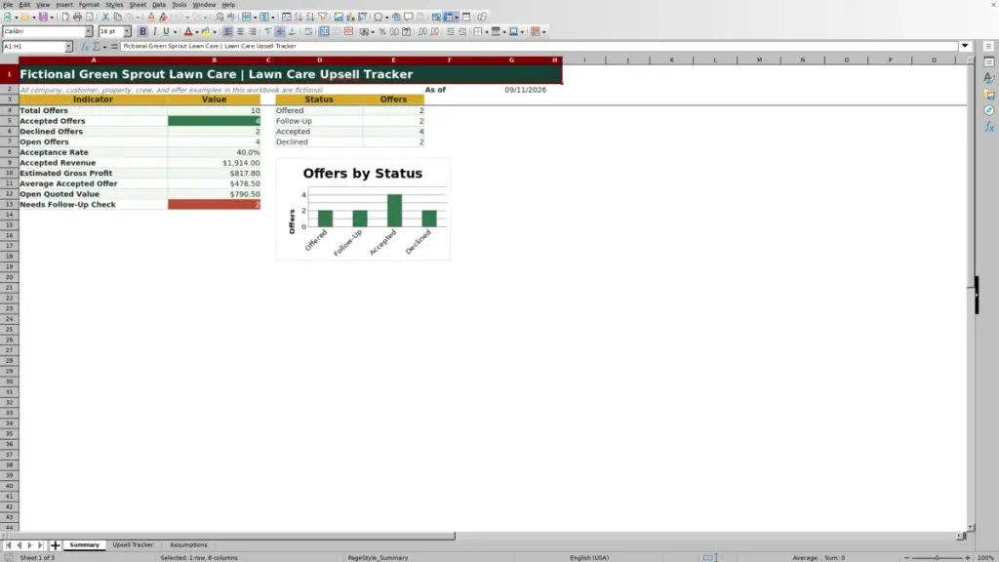Image resolution: width=999 pixels, height=562 pixels.
Task: Click the Clear Direct Formatting icon
Action: (x=163, y=18)
